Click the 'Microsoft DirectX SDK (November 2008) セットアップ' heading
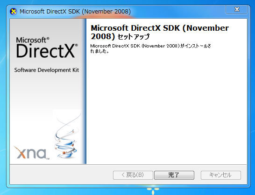 160,32
